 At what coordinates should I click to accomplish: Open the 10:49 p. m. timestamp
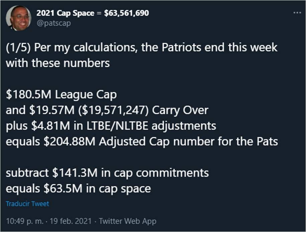point(25,221)
